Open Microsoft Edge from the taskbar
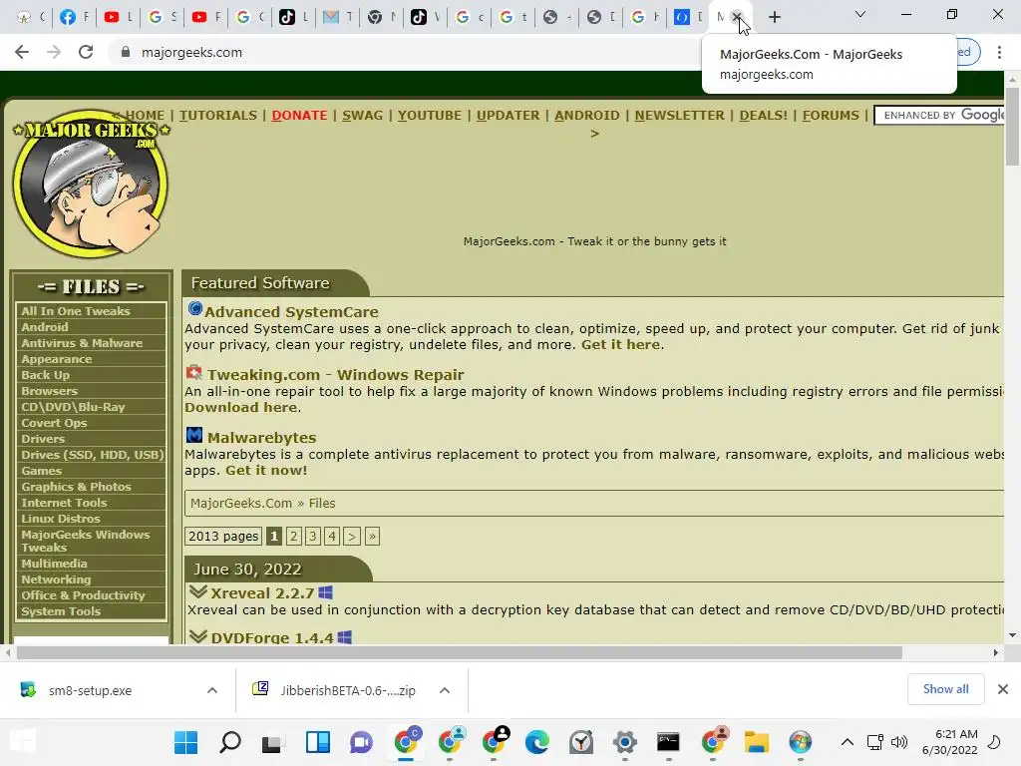Image resolution: width=1021 pixels, height=766 pixels. point(537,742)
